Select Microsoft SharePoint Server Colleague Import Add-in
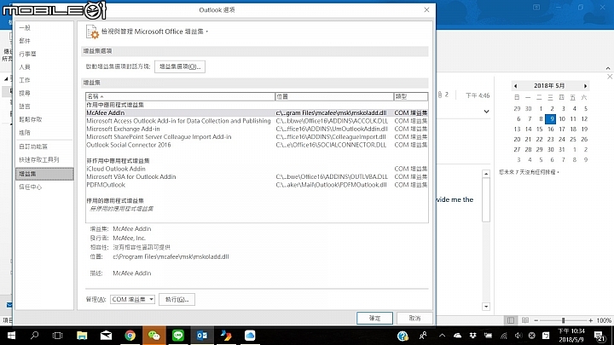The height and width of the screenshot is (345, 614). (257, 137)
